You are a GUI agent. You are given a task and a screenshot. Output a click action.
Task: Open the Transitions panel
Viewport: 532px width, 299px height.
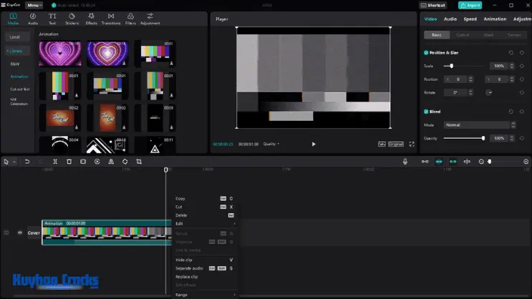coord(110,18)
